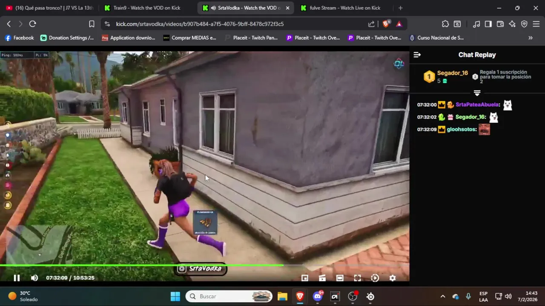Click the taskbar Buscar search box
The image size is (545, 306).
[x=229, y=296]
